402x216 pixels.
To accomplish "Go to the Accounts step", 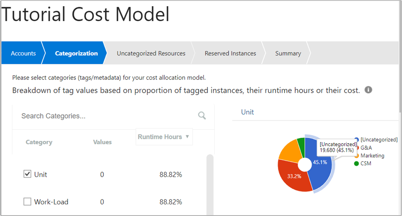I will pos(23,53).
